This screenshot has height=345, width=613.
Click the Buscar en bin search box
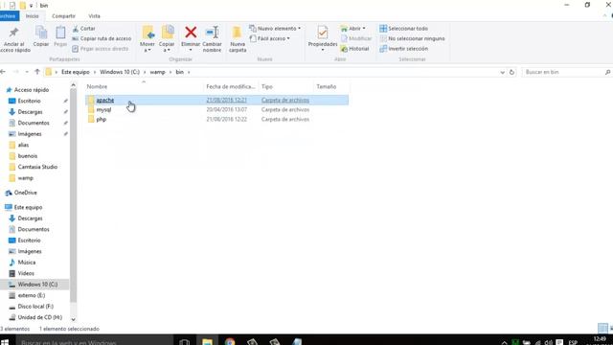pos(566,73)
